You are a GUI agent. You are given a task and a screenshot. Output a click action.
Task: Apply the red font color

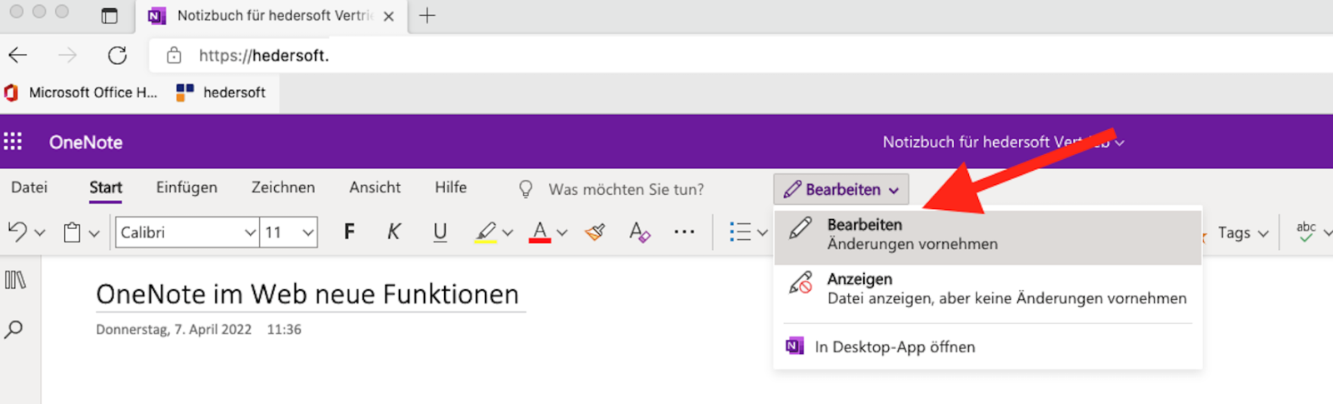[540, 232]
